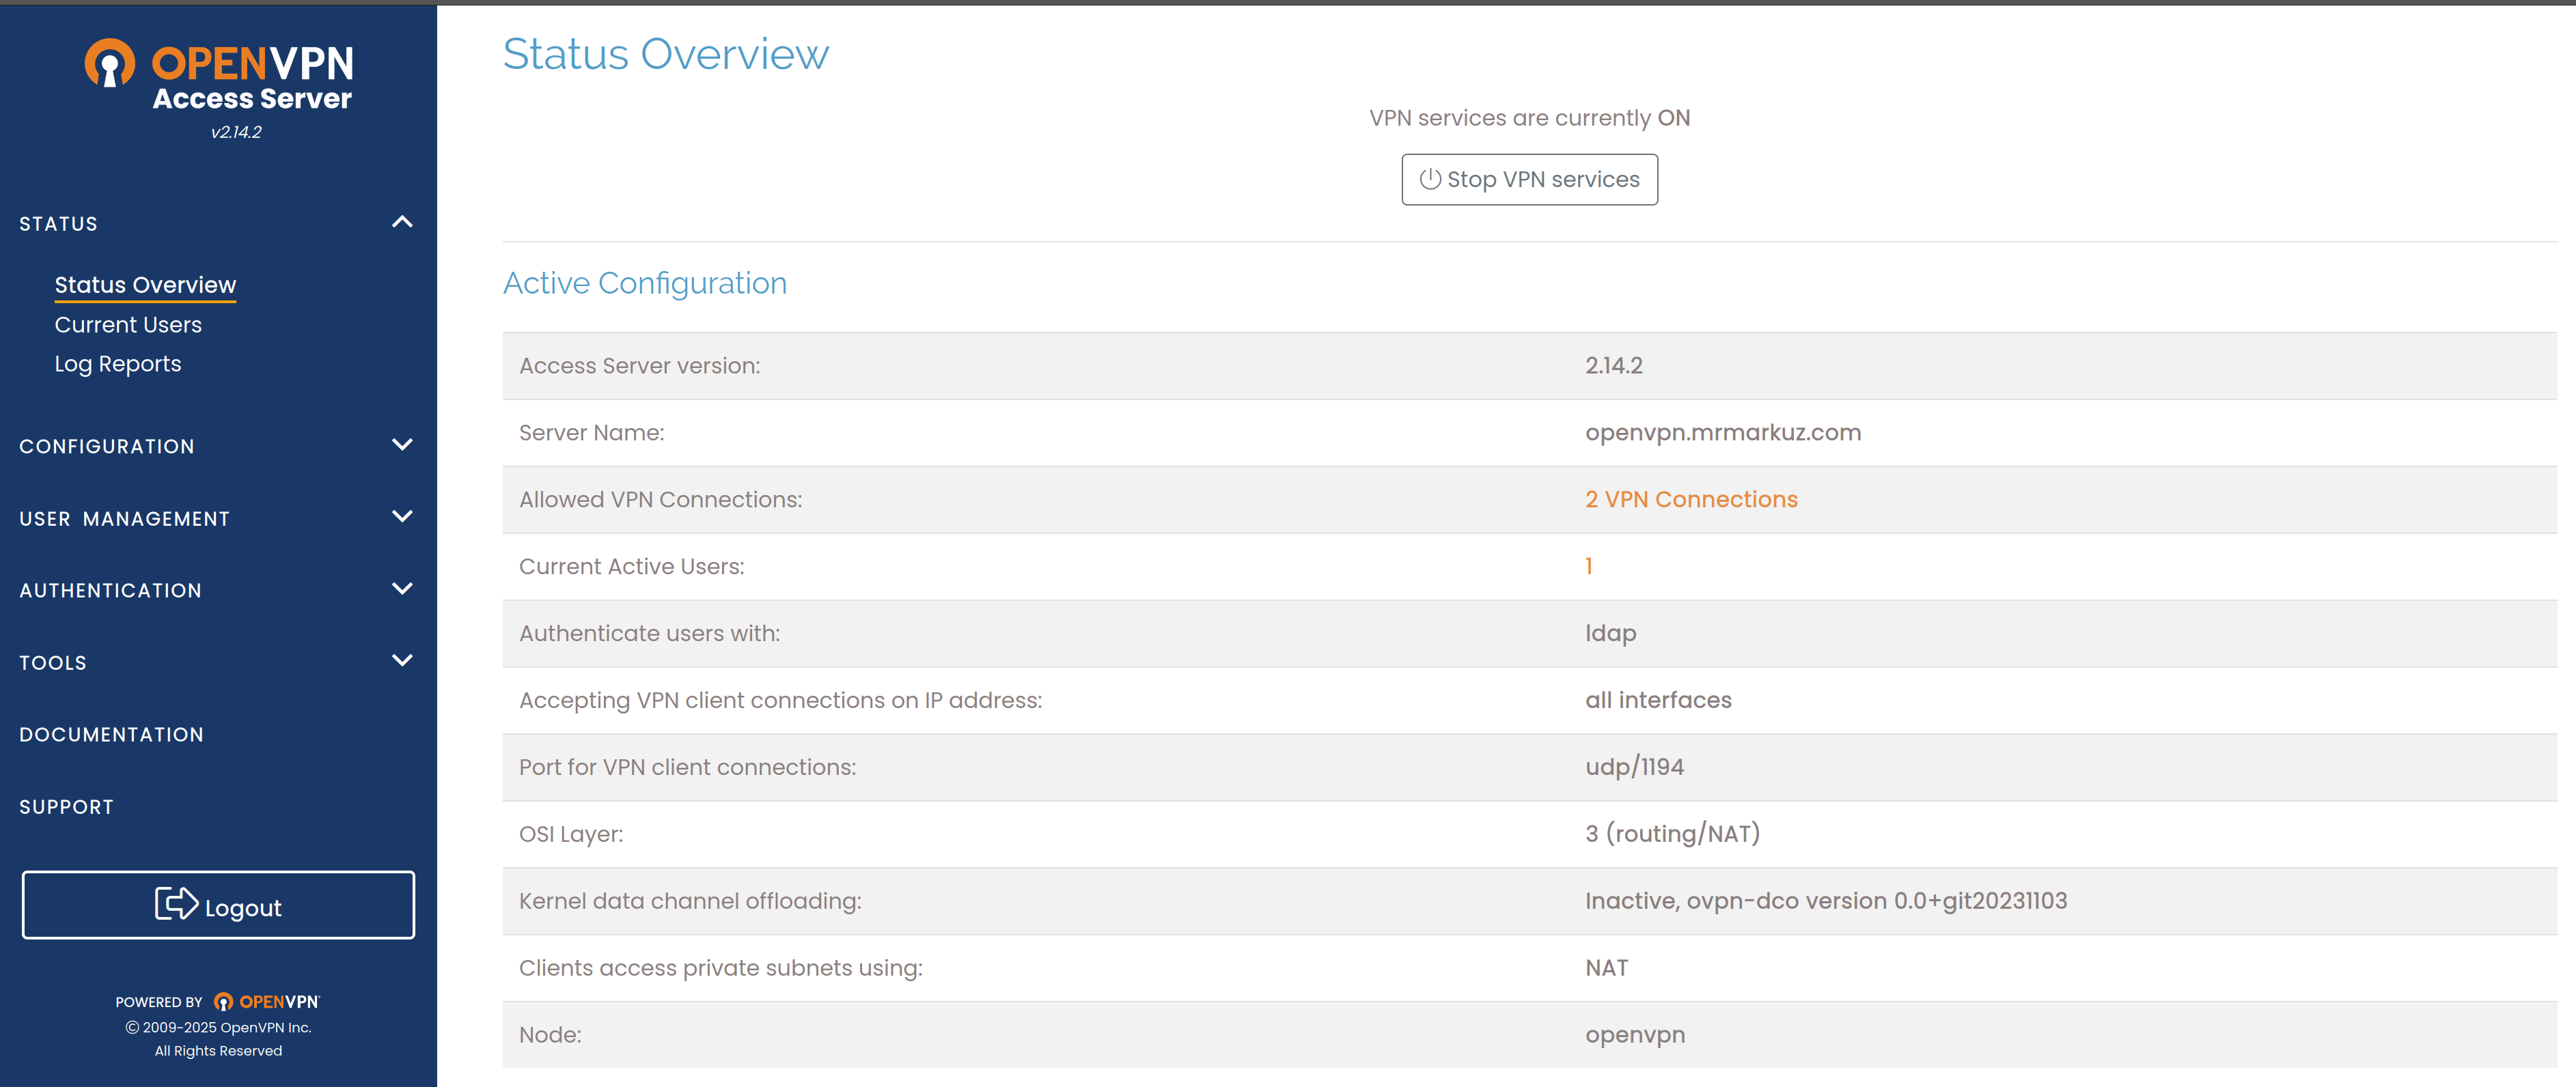Select the ovpn-dco version value

pos(1826,901)
